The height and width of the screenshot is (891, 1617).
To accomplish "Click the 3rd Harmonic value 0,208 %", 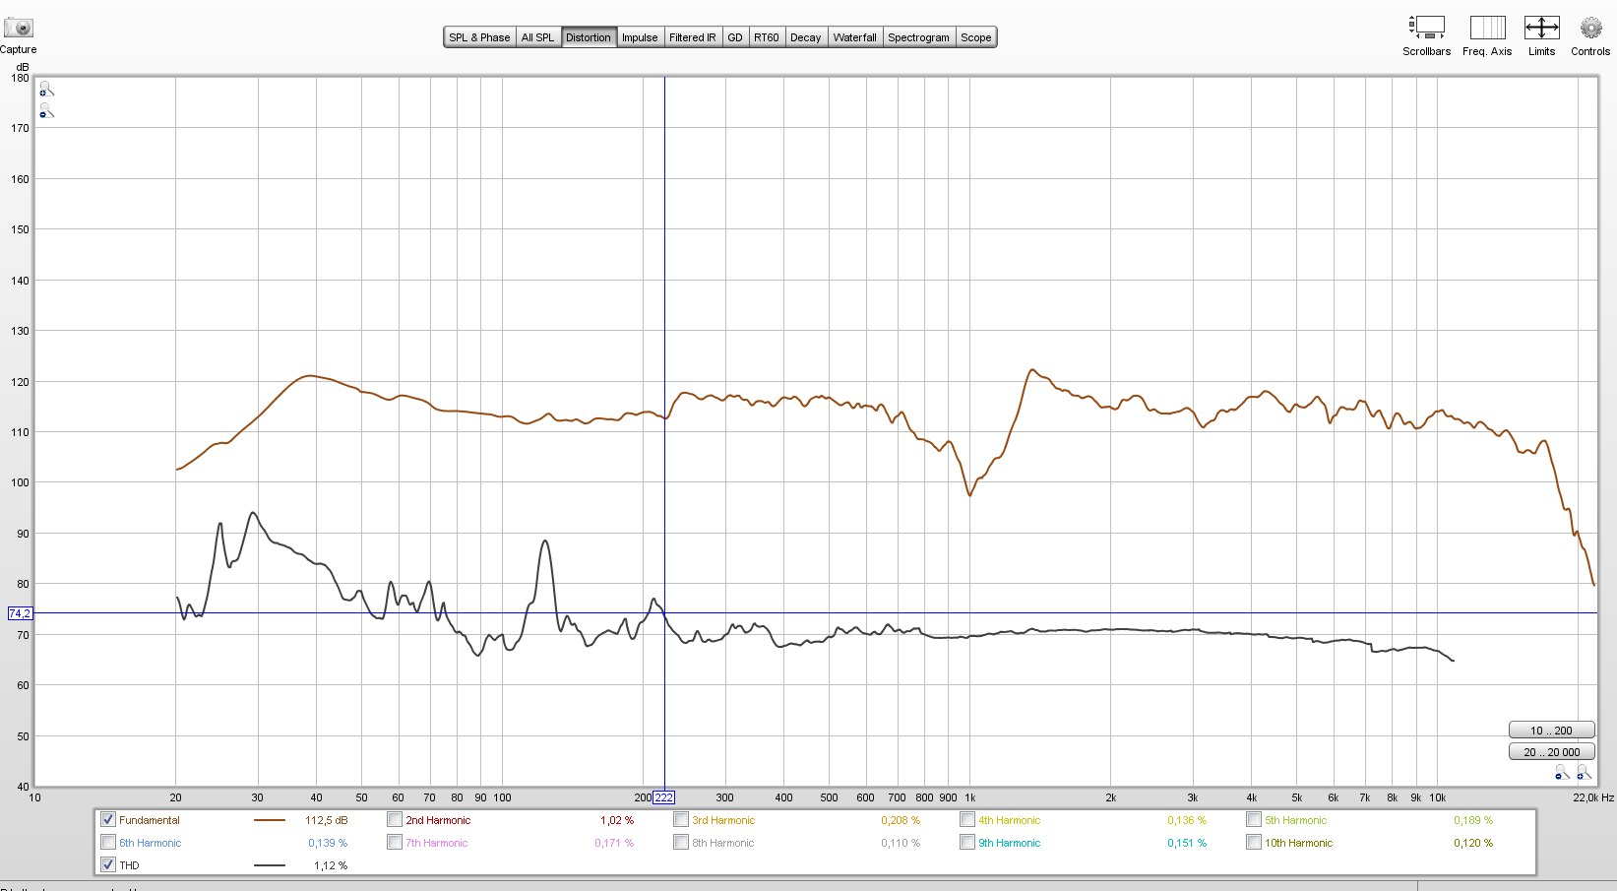I will tap(901, 820).
